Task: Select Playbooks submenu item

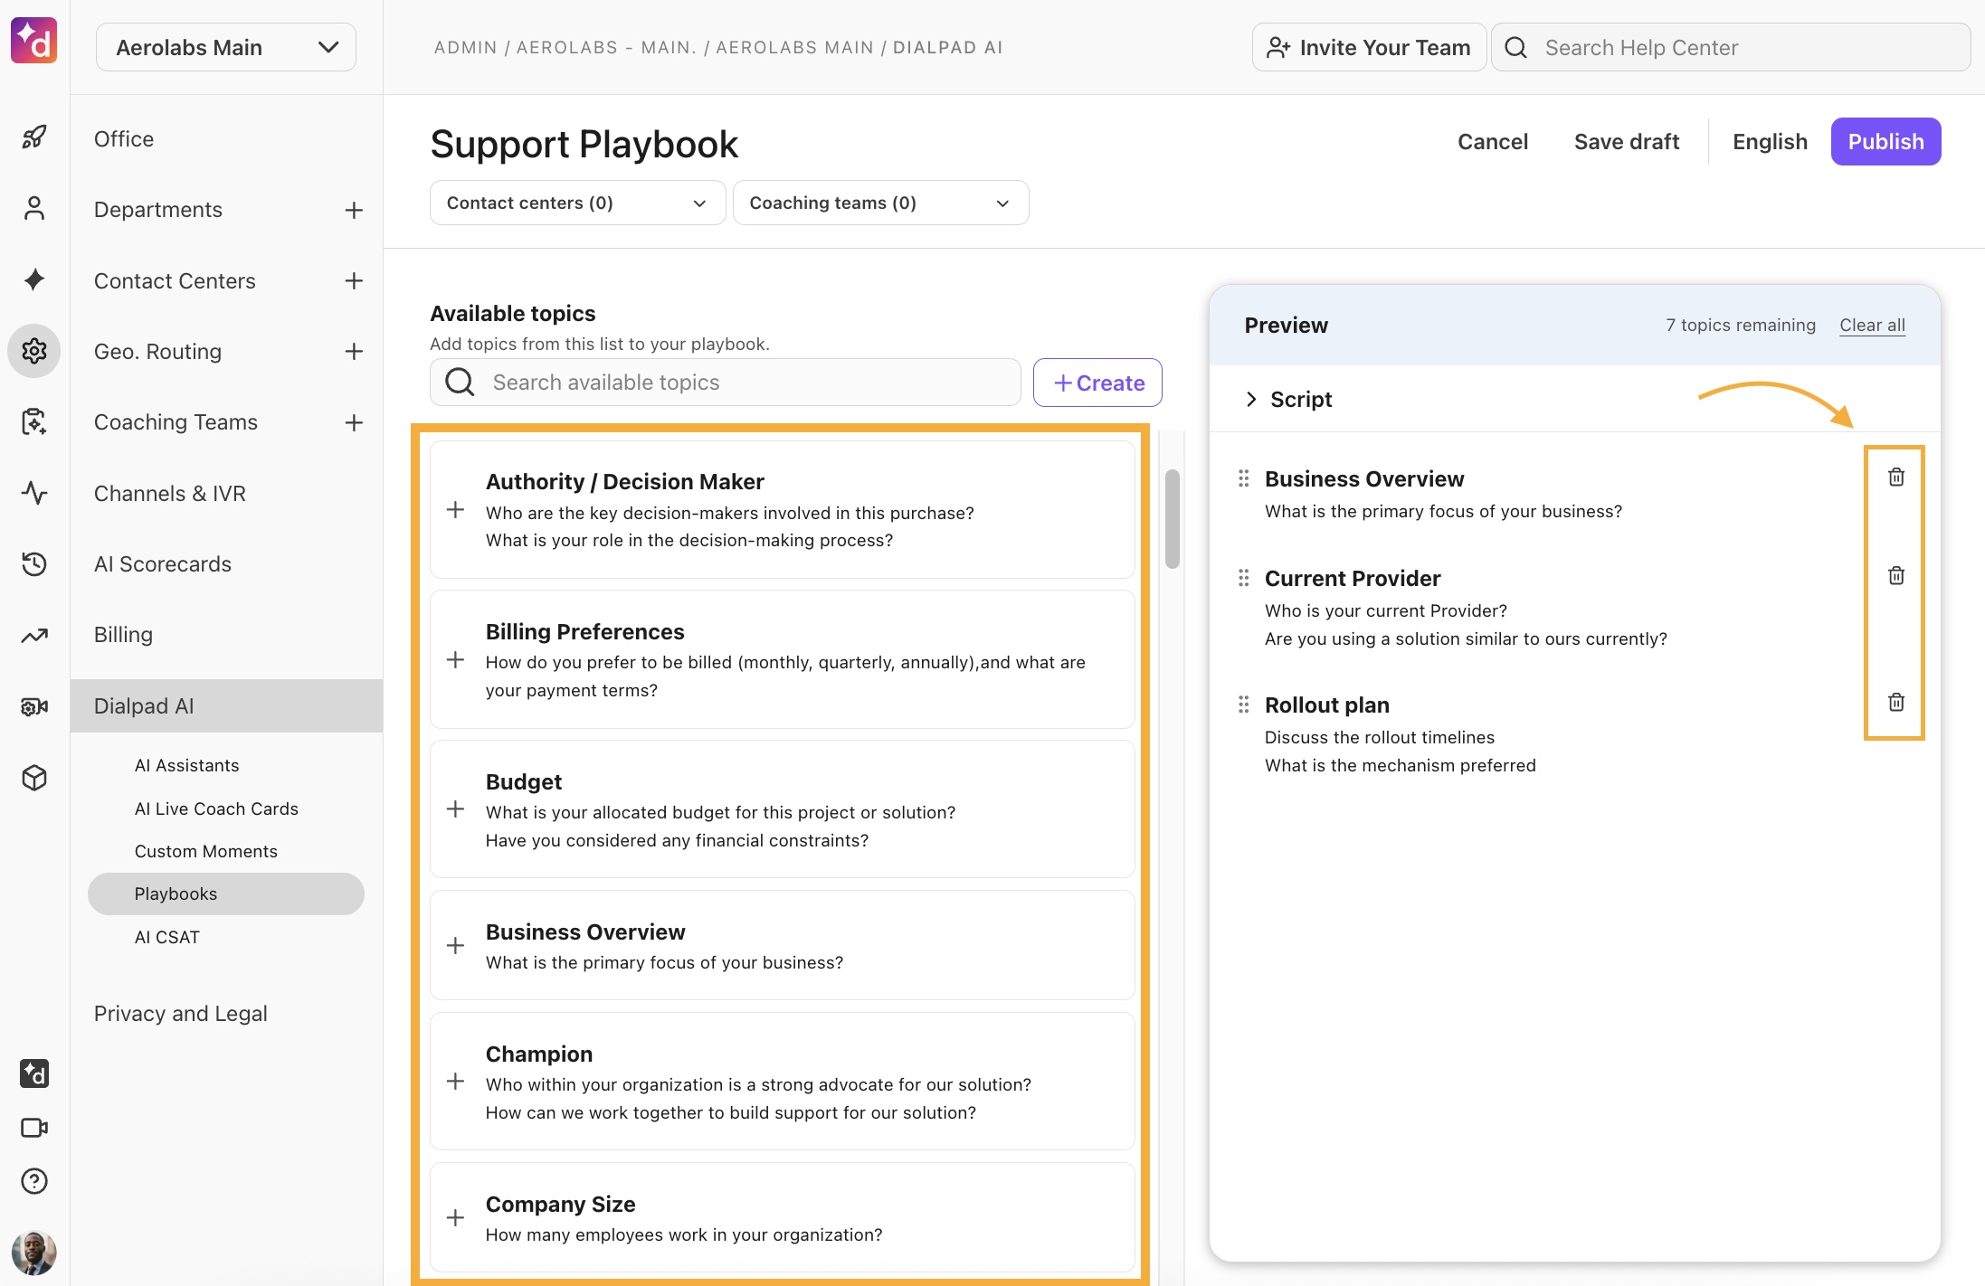Action: coord(226,894)
